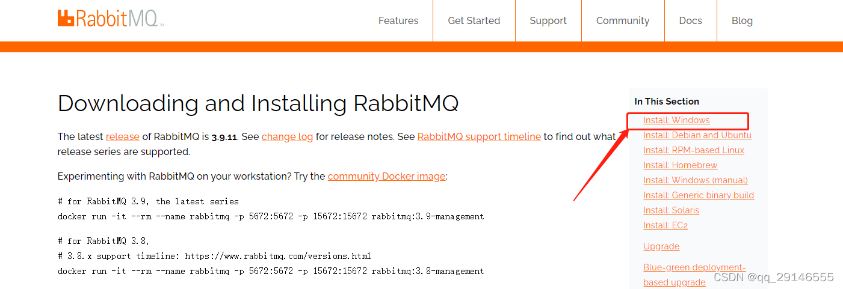Open the change log link
This screenshot has width=843, height=289.
[x=287, y=136]
